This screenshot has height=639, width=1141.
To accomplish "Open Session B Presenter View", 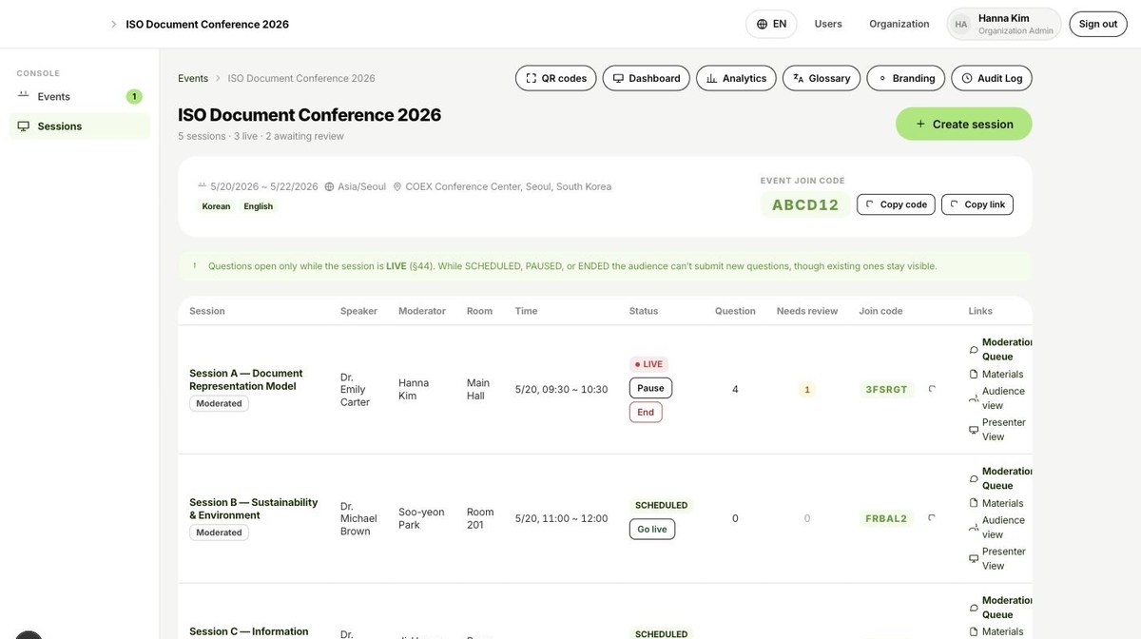I will [x=996, y=559].
